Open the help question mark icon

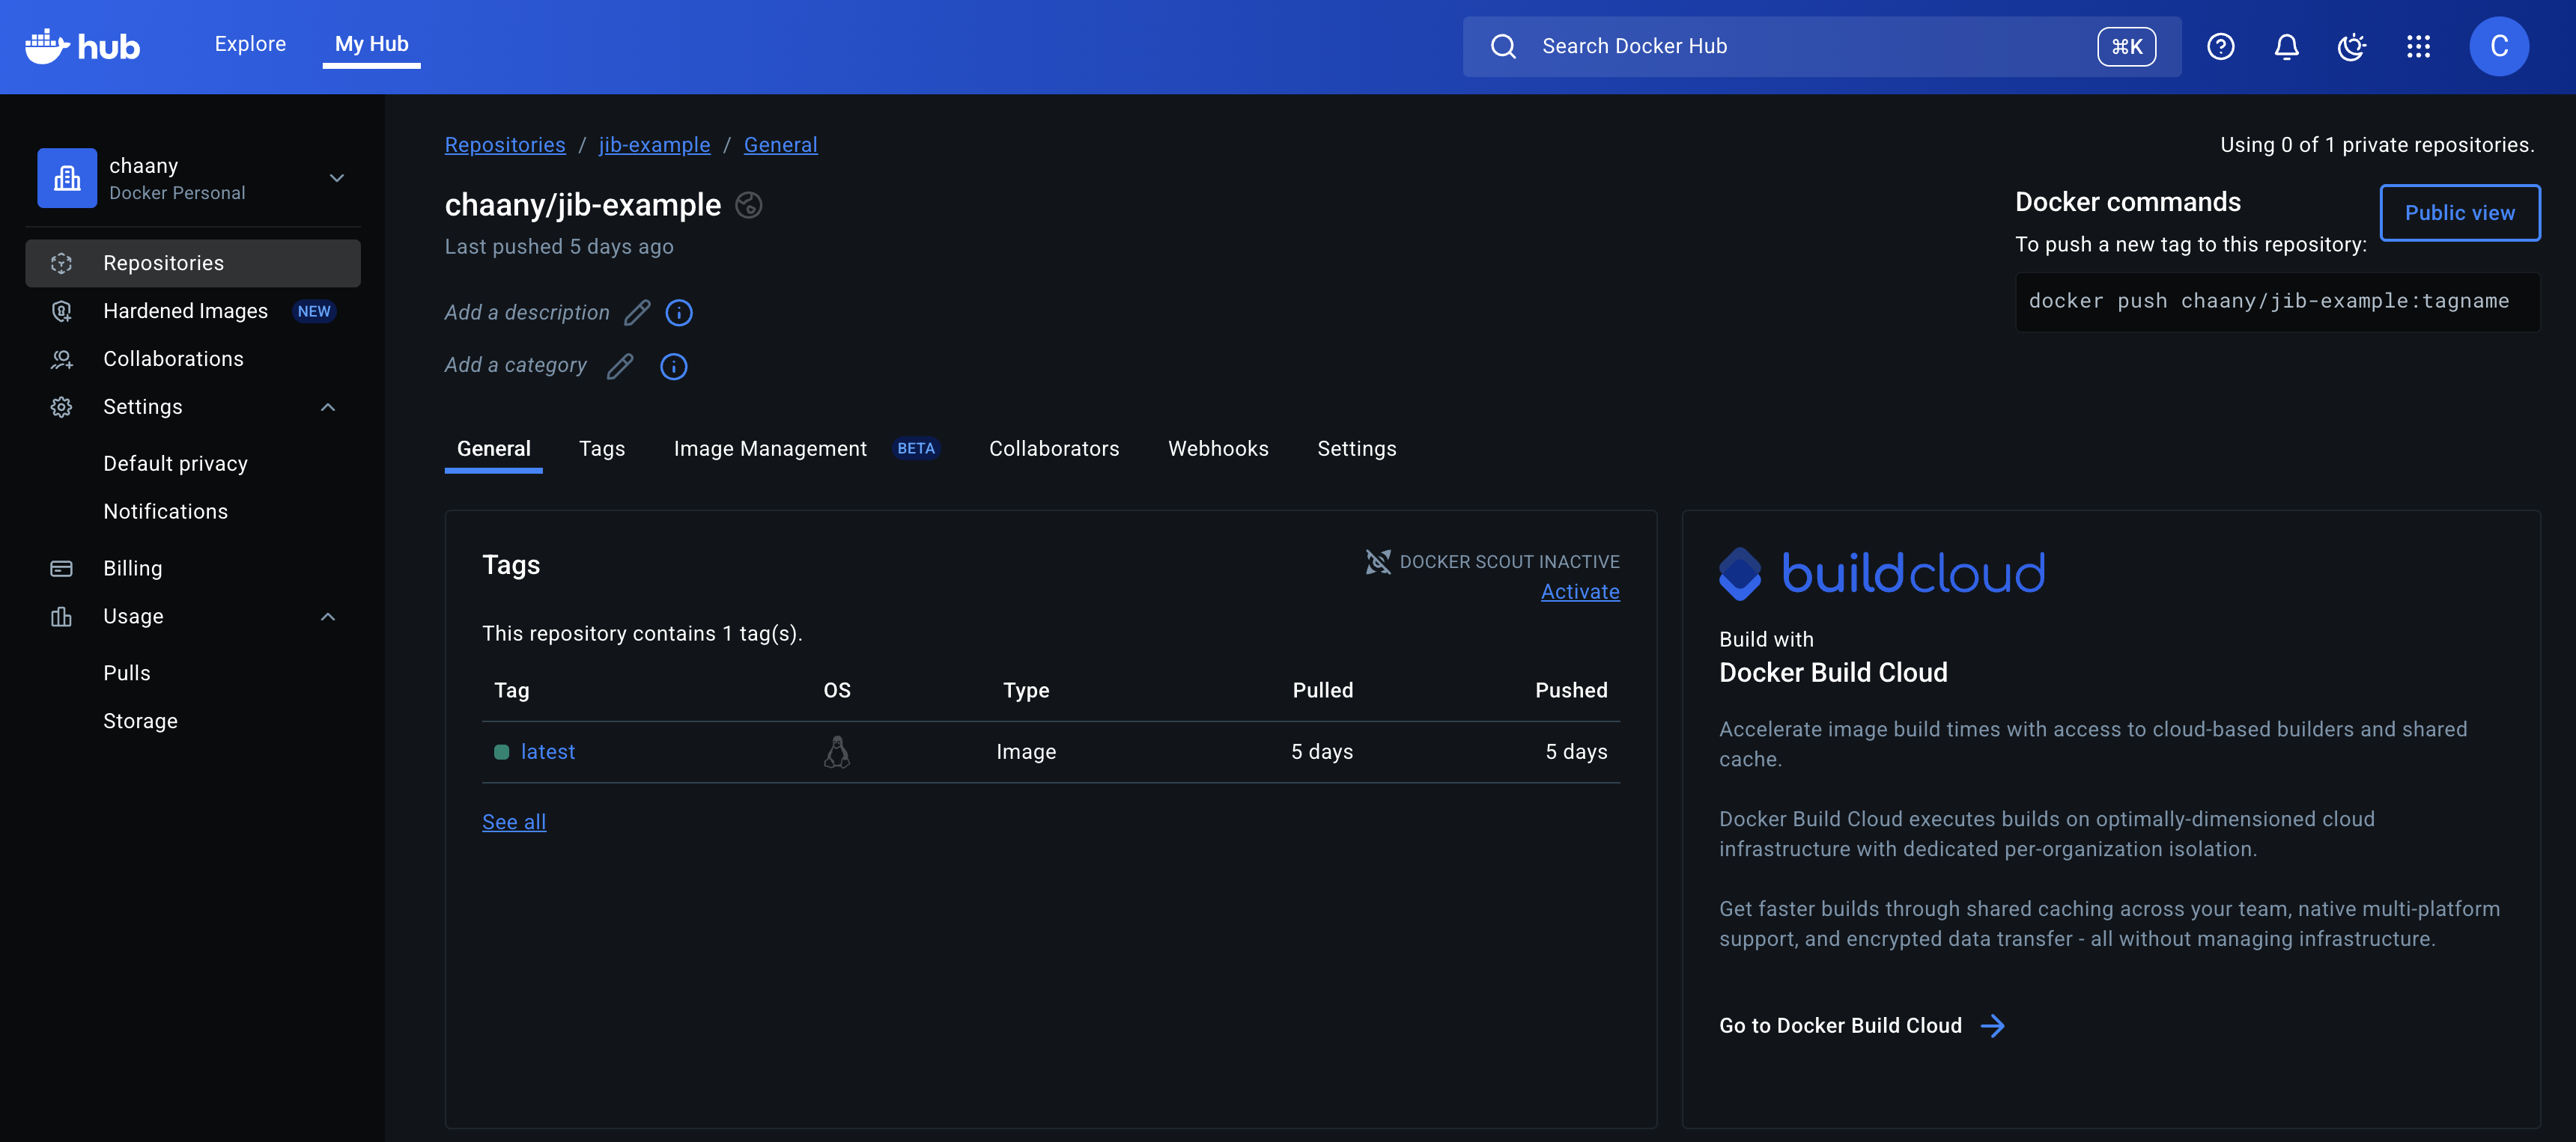(2220, 46)
